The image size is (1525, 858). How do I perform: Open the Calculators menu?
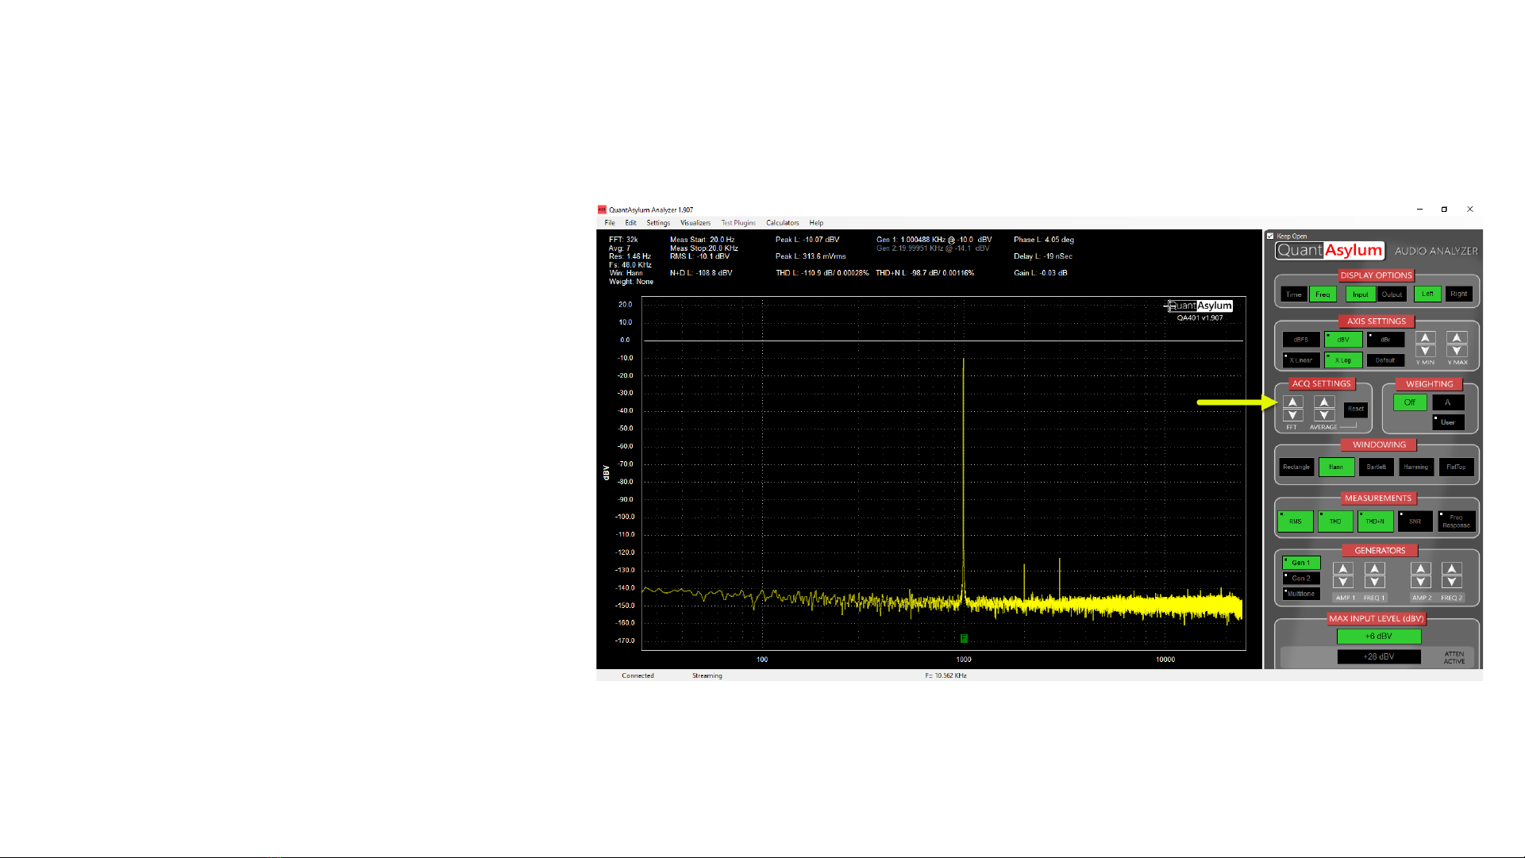coord(782,223)
